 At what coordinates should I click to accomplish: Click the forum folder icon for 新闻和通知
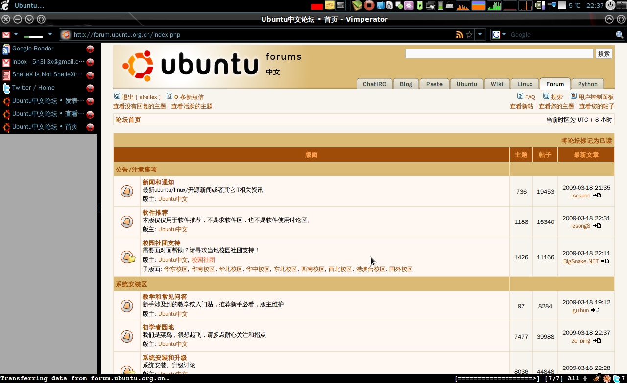127,192
